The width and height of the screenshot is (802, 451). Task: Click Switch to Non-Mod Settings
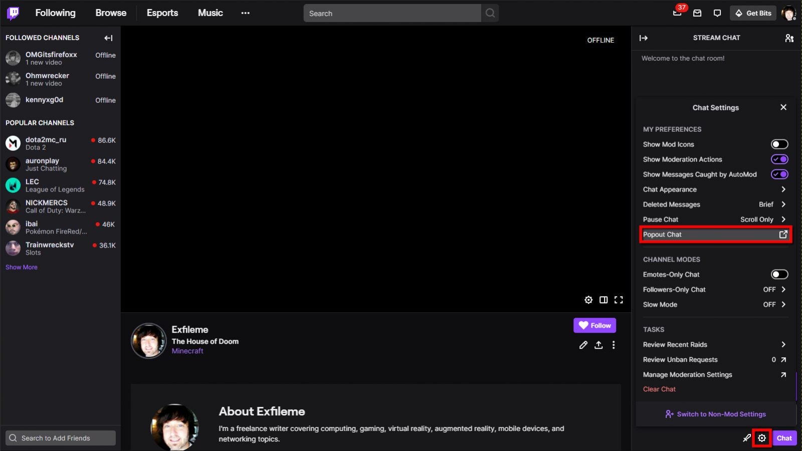[715, 414]
